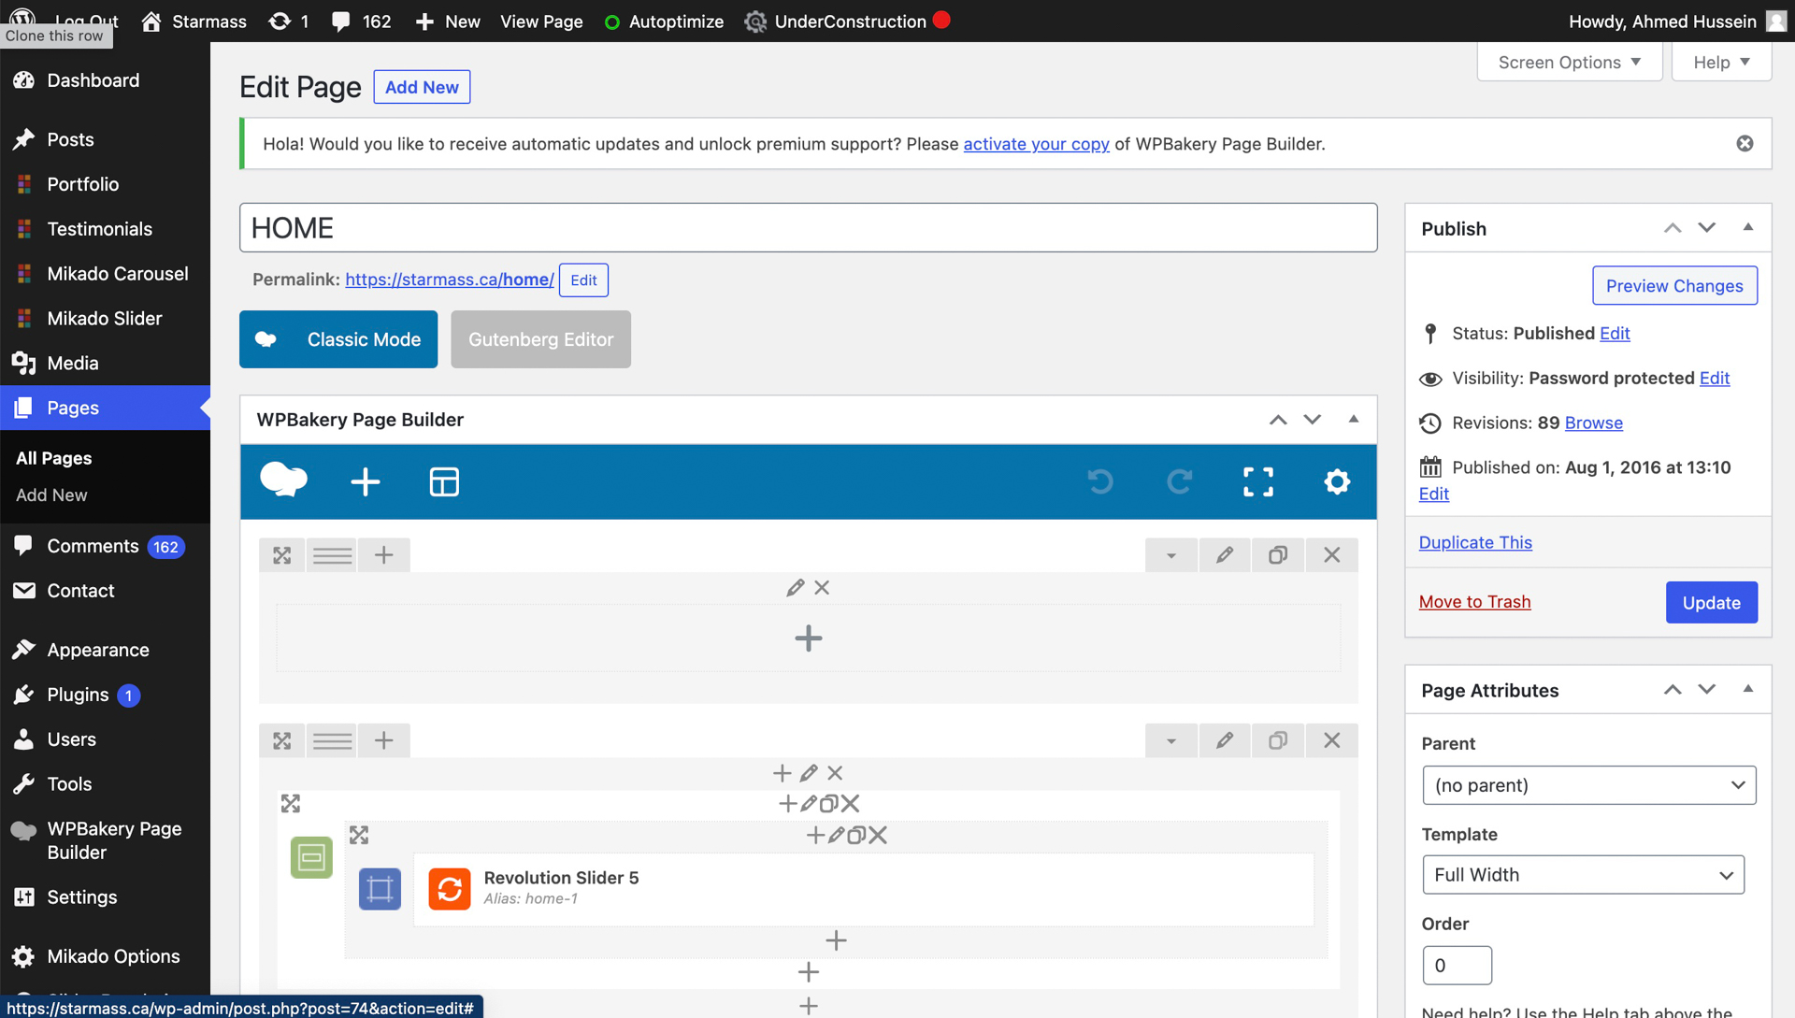Add element to first row's empty column
The width and height of the screenshot is (1795, 1018).
[809, 638]
